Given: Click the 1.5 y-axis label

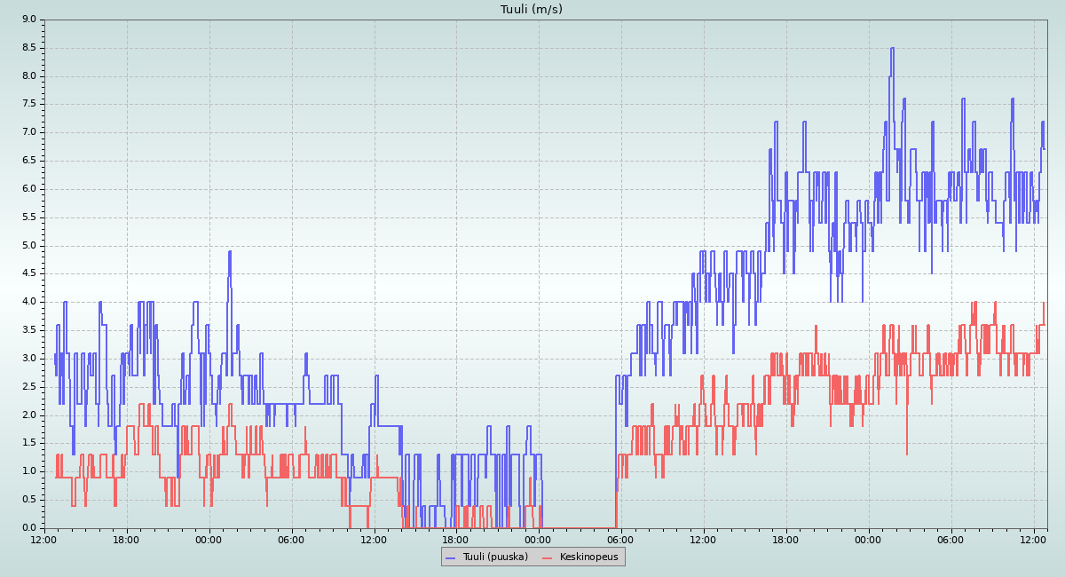Looking at the screenshot, I should [29, 443].
